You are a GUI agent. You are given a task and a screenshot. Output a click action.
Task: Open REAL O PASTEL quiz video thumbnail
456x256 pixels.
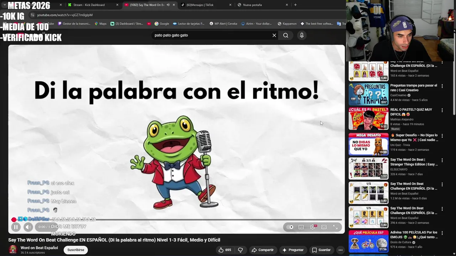pos(368,118)
